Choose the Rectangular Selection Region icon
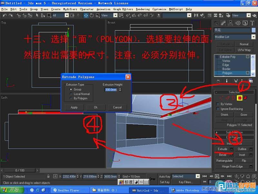 point(49,16)
